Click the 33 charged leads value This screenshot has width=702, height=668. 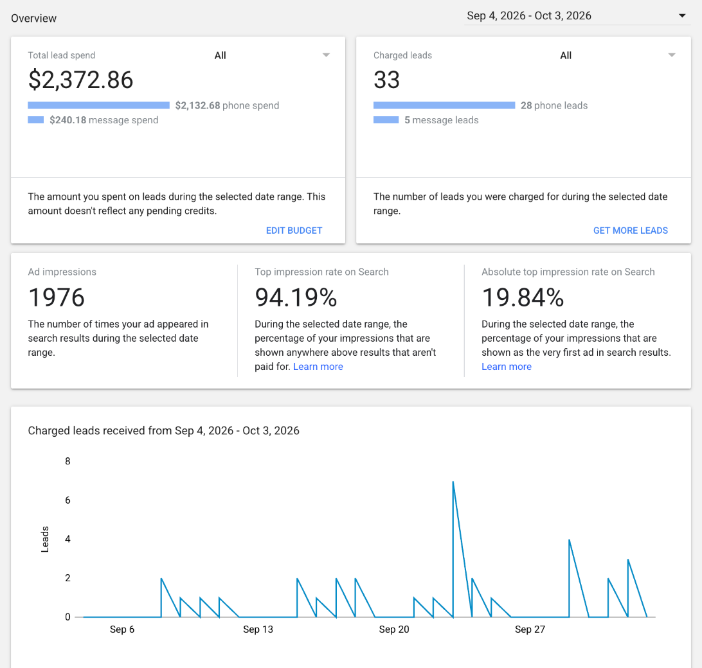pyautogui.click(x=386, y=80)
